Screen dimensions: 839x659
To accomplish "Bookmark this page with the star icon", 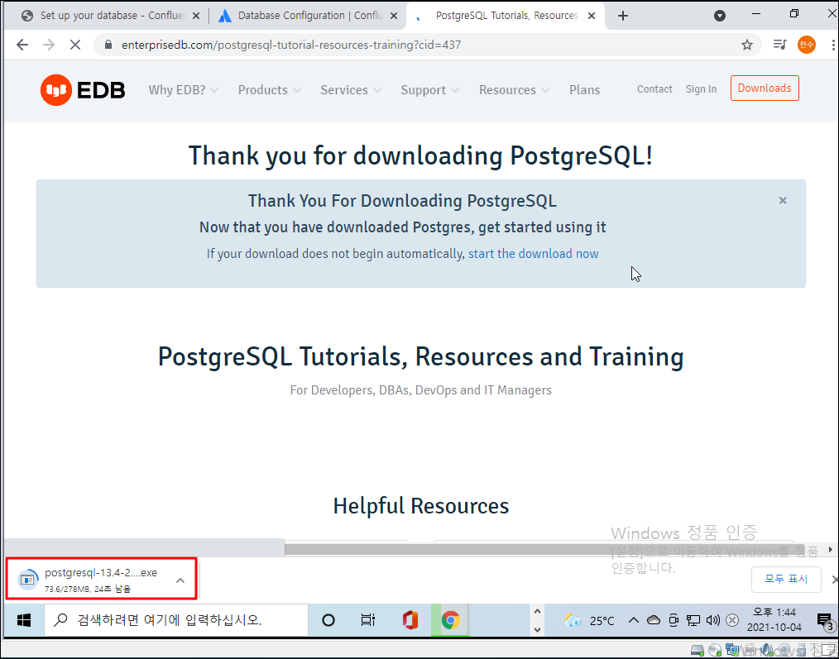I will point(747,45).
